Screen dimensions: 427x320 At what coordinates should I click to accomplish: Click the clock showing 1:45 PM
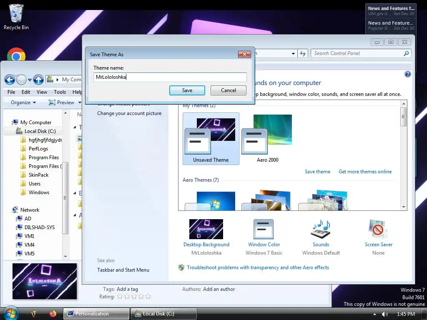pyautogui.click(x=406, y=314)
